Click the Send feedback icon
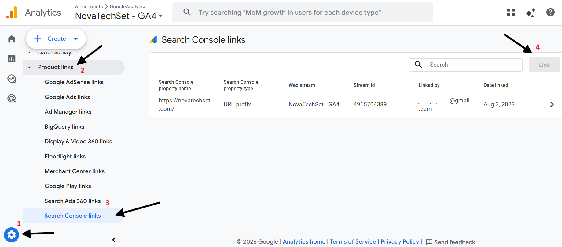Image resolution: width=562 pixels, height=247 pixels. tap(429, 242)
